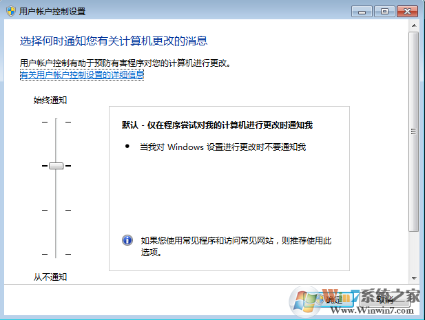Image resolution: width=425 pixels, height=320 pixels.
Task: Click the notification level slider thumb
Action: click(56, 166)
